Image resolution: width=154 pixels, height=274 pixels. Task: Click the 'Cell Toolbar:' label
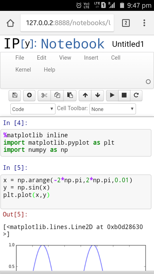(72, 108)
